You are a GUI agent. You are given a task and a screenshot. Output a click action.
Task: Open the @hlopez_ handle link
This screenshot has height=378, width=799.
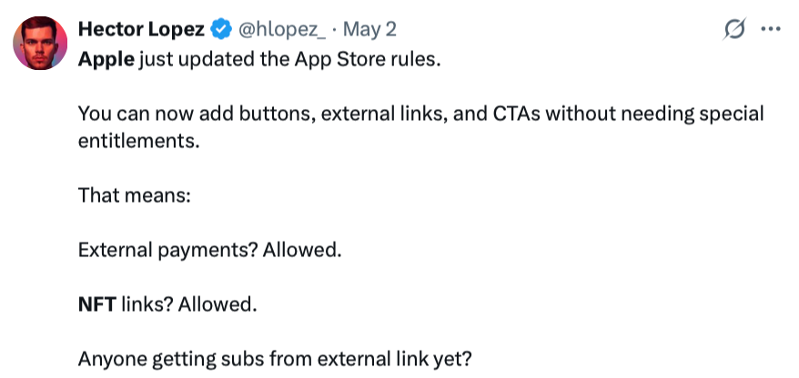coord(281,30)
